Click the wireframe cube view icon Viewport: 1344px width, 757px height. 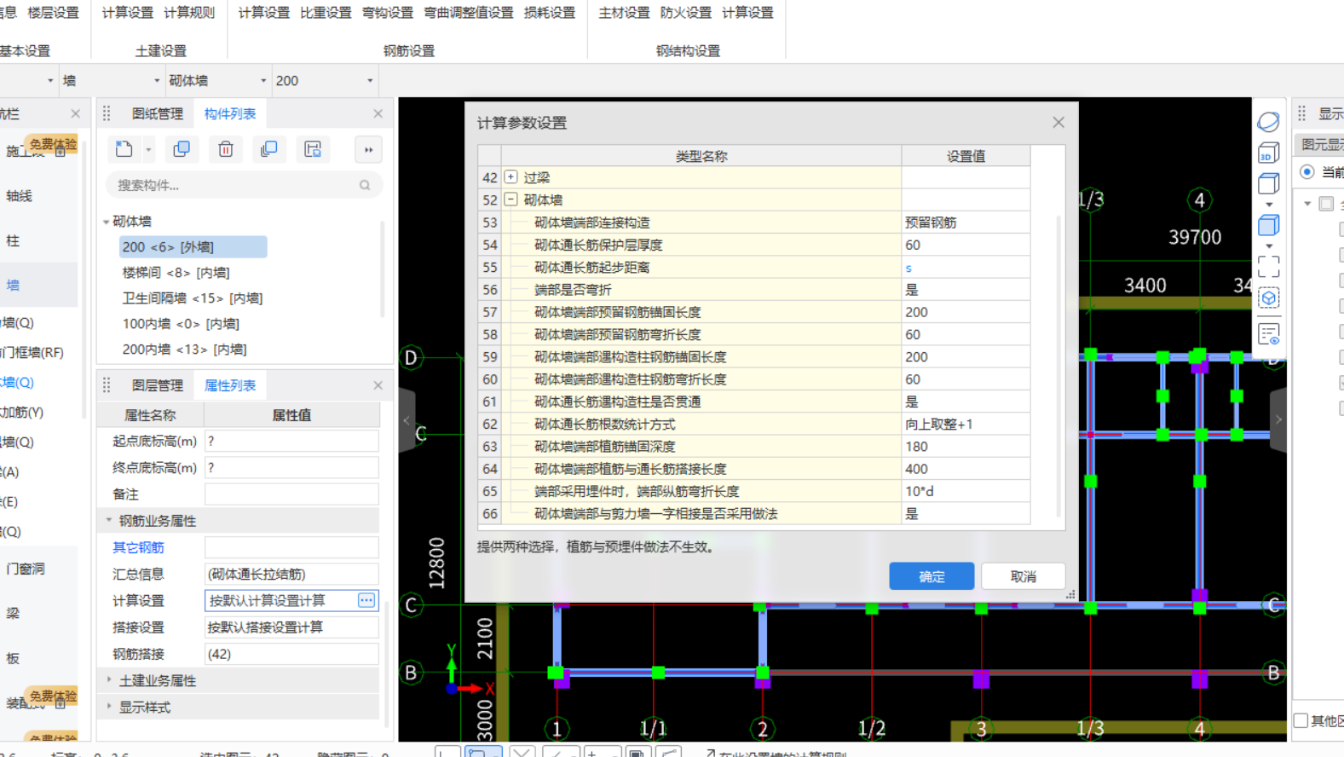pyautogui.click(x=1268, y=183)
